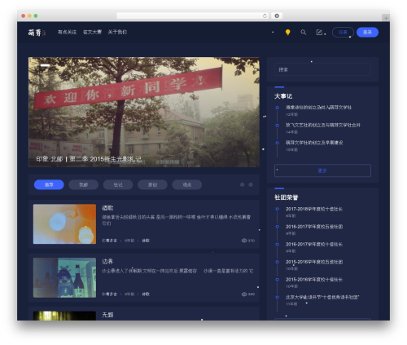This screenshot has height=345, width=407.
Task: Click the 更多 button under 大事记
Action: 322,170
